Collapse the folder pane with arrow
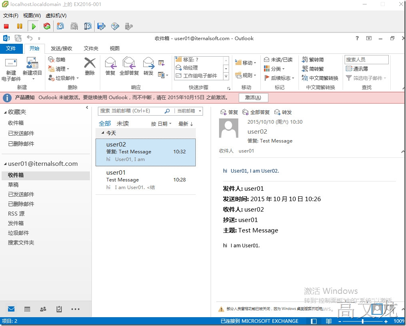Image resolution: width=406 pixels, height=326 pixels. 87,107
